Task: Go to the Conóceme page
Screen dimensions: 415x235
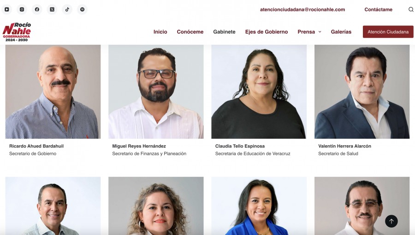Action: tap(190, 32)
